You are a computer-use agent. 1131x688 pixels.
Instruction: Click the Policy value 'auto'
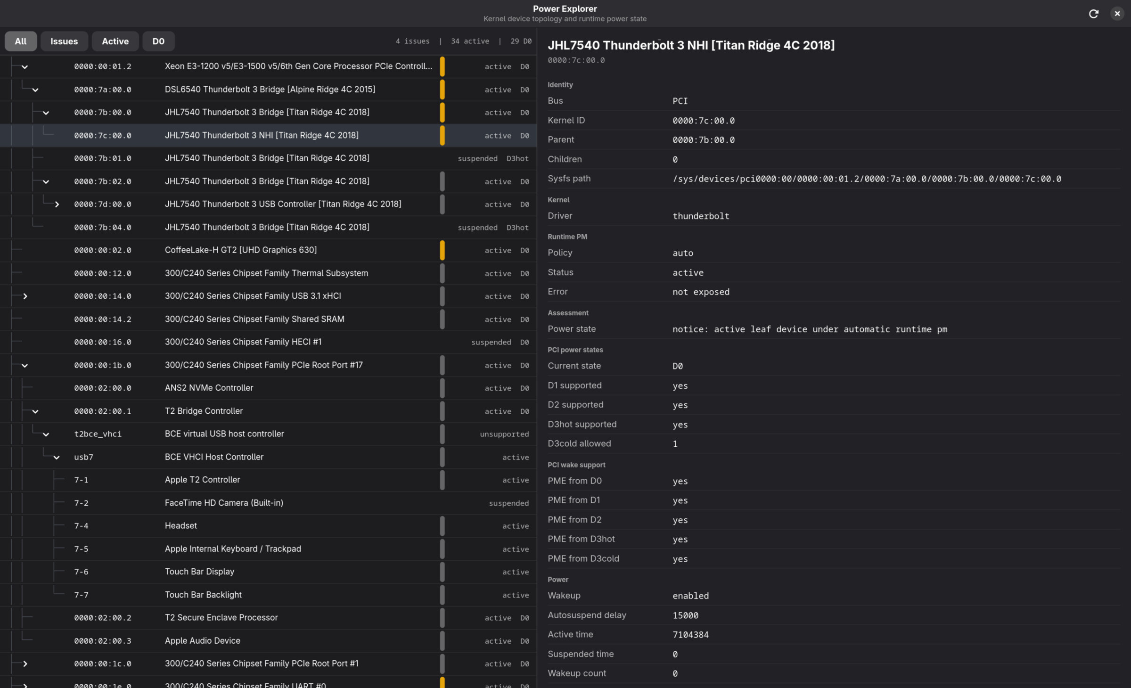pos(683,253)
